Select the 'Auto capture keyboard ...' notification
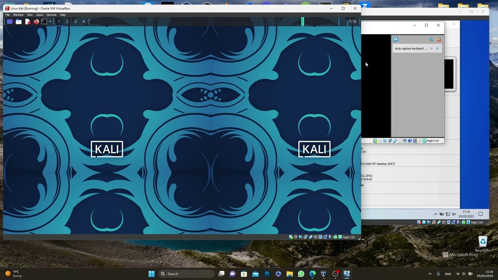The height and width of the screenshot is (280, 498). [x=417, y=49]
